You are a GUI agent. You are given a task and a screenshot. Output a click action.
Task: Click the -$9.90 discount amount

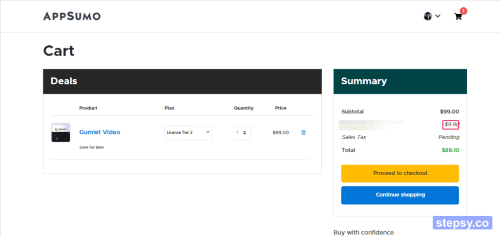(x=451, y=125)
